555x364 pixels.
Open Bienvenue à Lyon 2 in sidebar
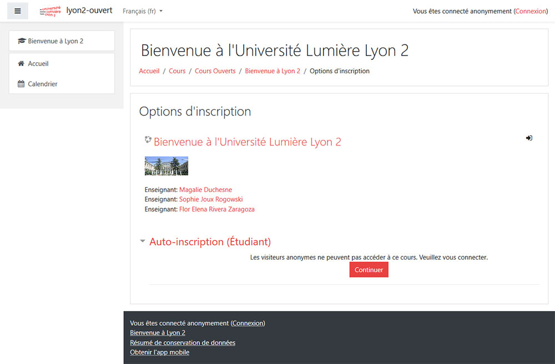point(62,41)
